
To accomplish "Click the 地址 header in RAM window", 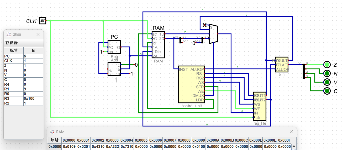I will pyautogui.click(x=55, y=140).
